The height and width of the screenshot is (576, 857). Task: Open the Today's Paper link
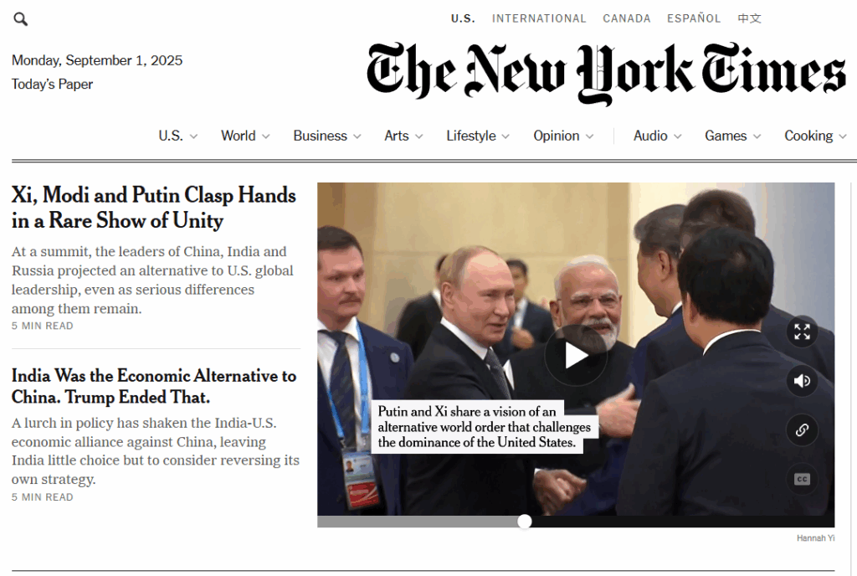click(53, 85)
